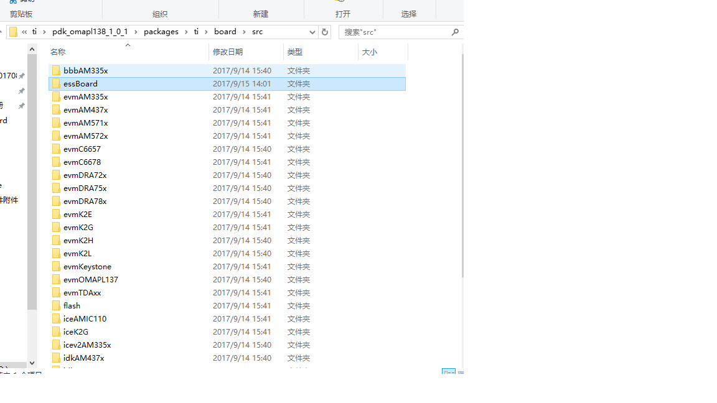The image size is (717, 403).
Task: Click the icev2AM335x folder name
Action: coord(87,345)
